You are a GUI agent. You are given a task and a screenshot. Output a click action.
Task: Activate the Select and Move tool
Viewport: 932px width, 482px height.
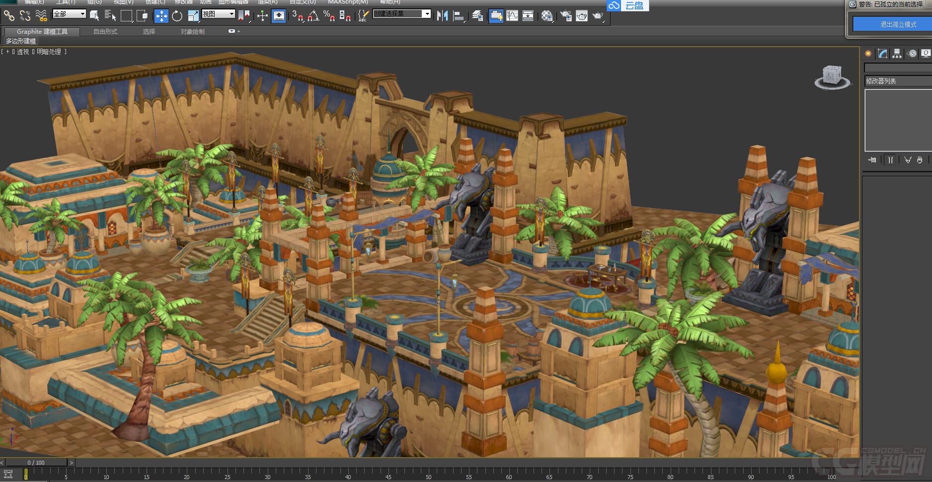pos(161,16)
